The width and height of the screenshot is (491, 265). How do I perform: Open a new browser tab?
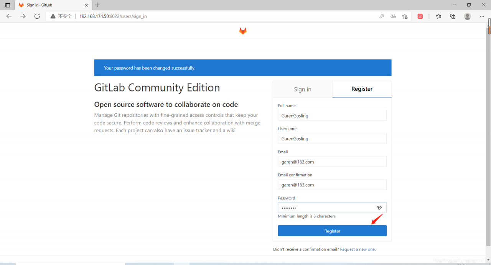click(x=97, y=5)
